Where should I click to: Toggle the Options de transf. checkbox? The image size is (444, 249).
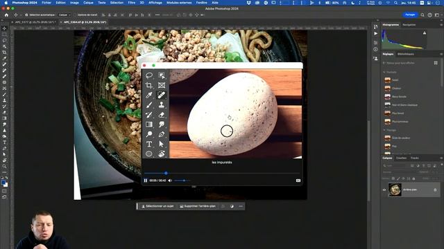coord(76,15)
